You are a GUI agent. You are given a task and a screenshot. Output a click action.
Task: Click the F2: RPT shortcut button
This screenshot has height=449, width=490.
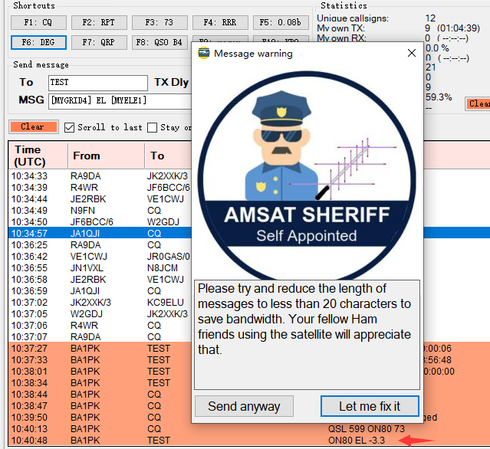(99, 22)
